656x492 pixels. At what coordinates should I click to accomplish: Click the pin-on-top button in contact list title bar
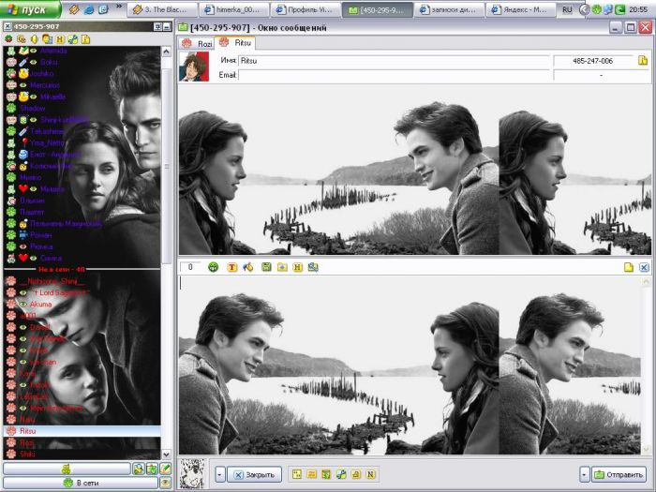pyautogui.click(x=157, y=27)
